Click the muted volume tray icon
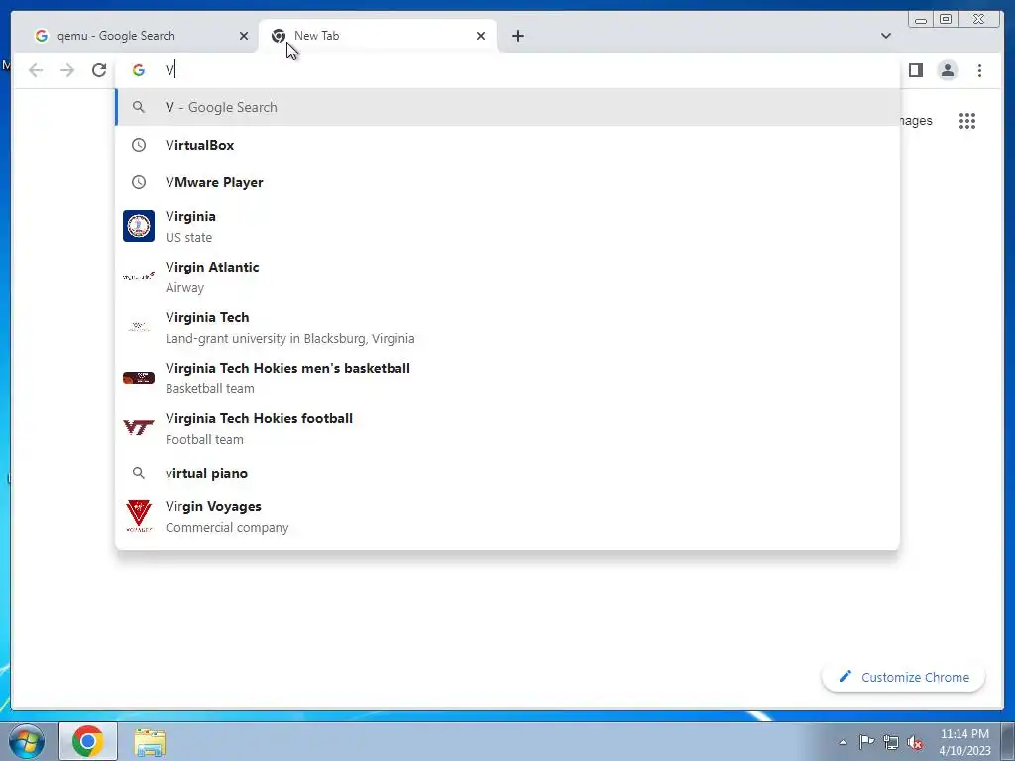Image resolution: width=1015 pixels, height=761 pixels. coord(915,743)
